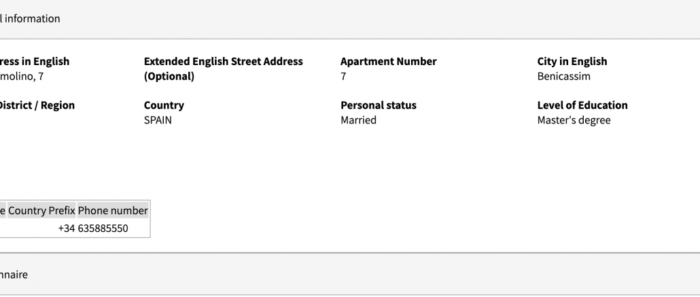
Task: Select the Extended English Street Address label
Action: tap(223, 68)
